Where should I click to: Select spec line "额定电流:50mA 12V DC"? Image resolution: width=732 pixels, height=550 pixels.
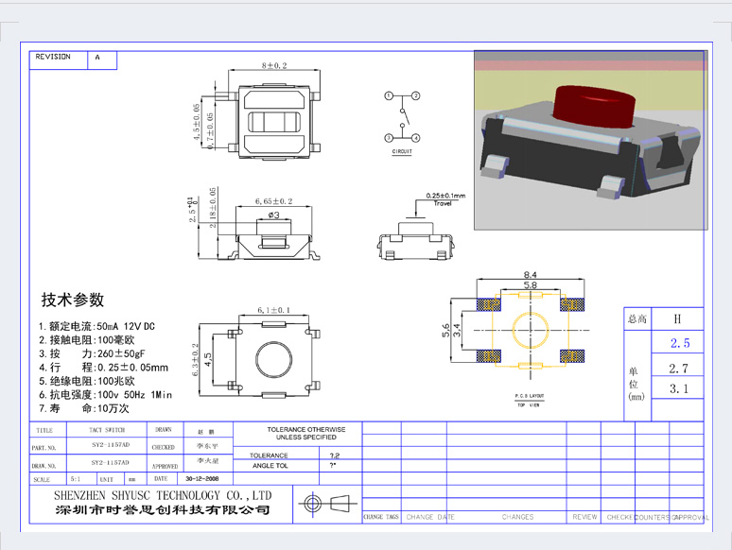point(96,327)
